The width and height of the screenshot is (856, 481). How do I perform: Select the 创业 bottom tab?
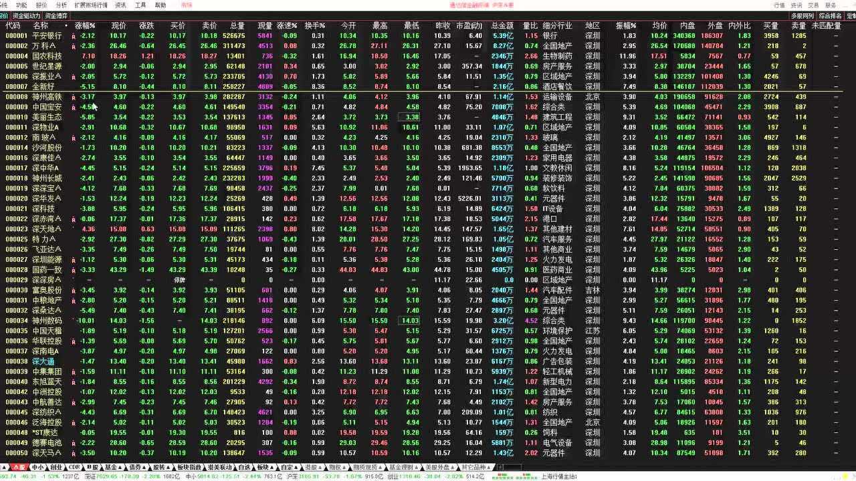56,468
